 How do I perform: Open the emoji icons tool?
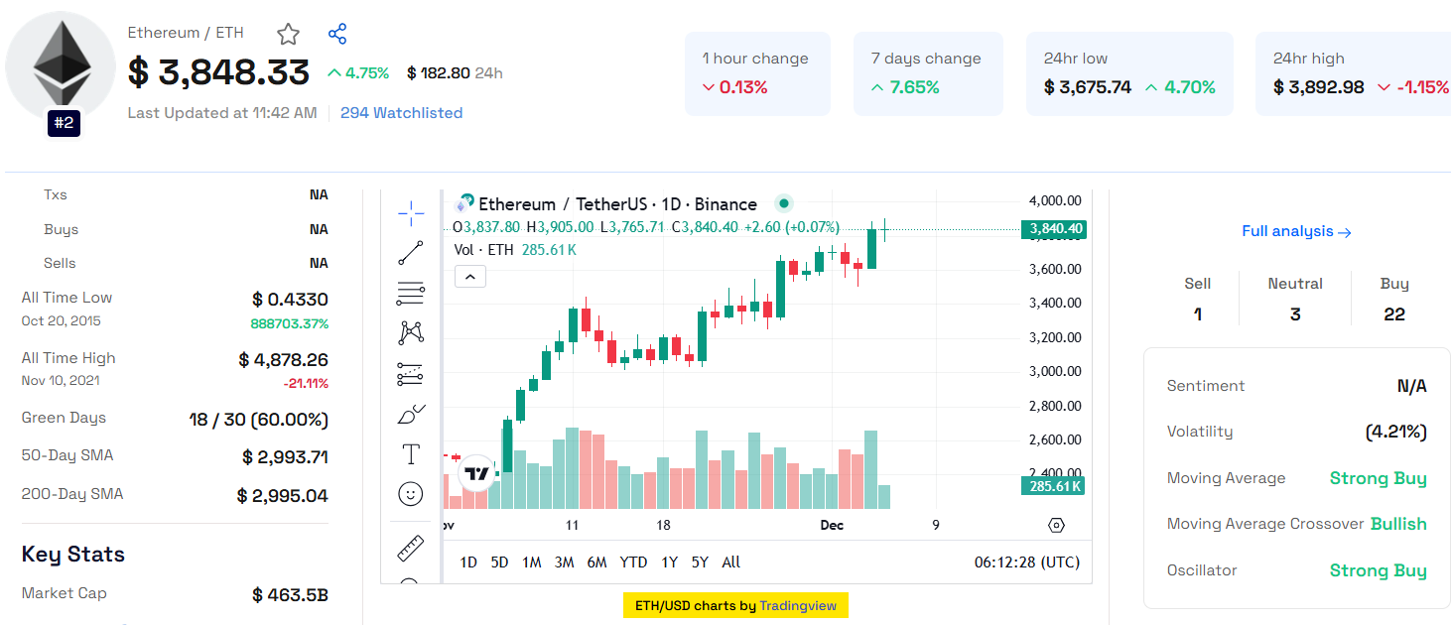(x=411, y=494)
